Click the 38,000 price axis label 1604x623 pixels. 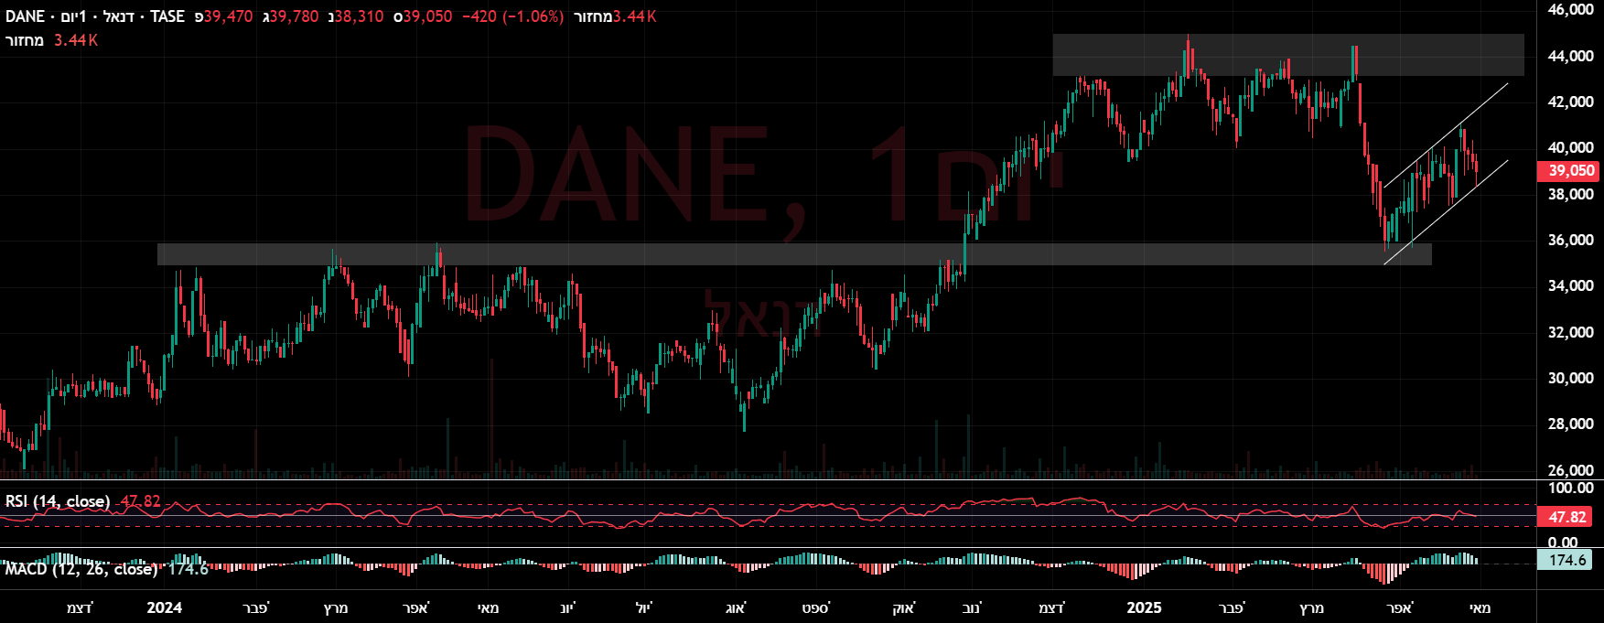point(1570,194)
